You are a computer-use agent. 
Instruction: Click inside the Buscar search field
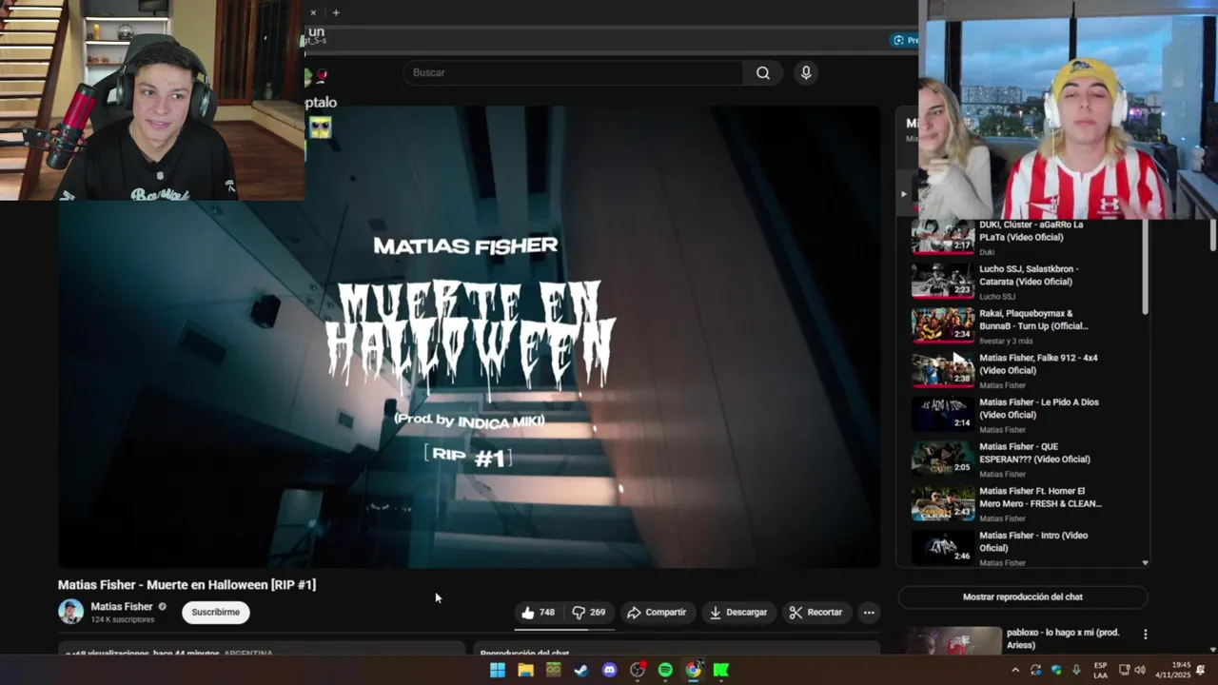(x=575, y=73)
